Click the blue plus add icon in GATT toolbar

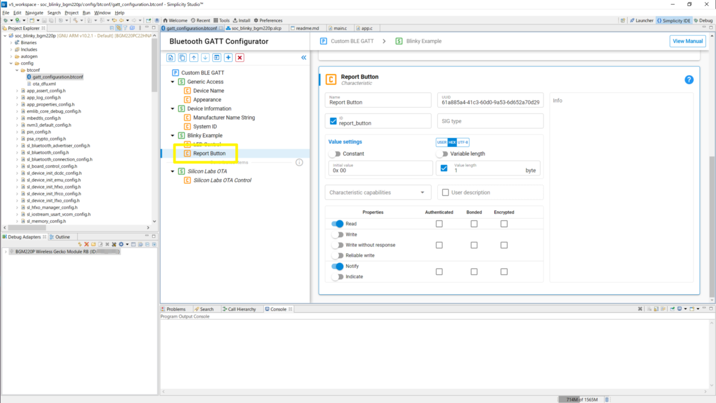pyautogui.click(x=229, y=57)
